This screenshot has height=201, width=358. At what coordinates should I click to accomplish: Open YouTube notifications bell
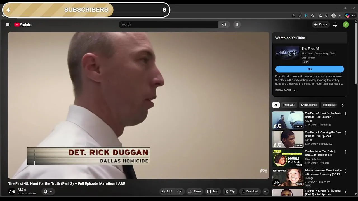335,25
